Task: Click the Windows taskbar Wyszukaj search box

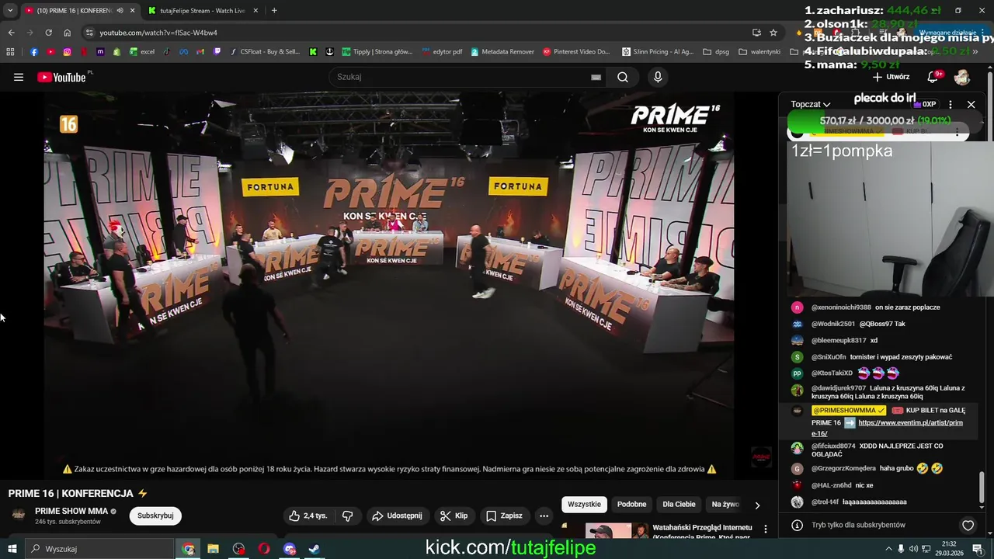Action: click(x=99, y=549)
